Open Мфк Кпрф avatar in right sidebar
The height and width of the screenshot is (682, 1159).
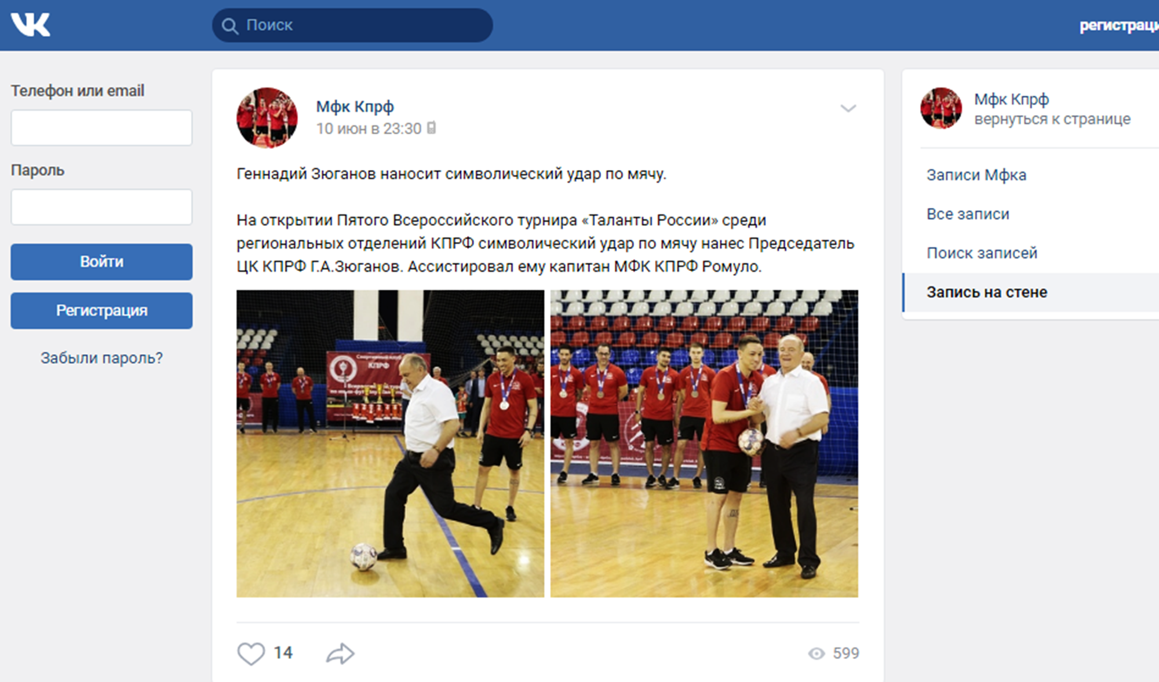point(941,108)
